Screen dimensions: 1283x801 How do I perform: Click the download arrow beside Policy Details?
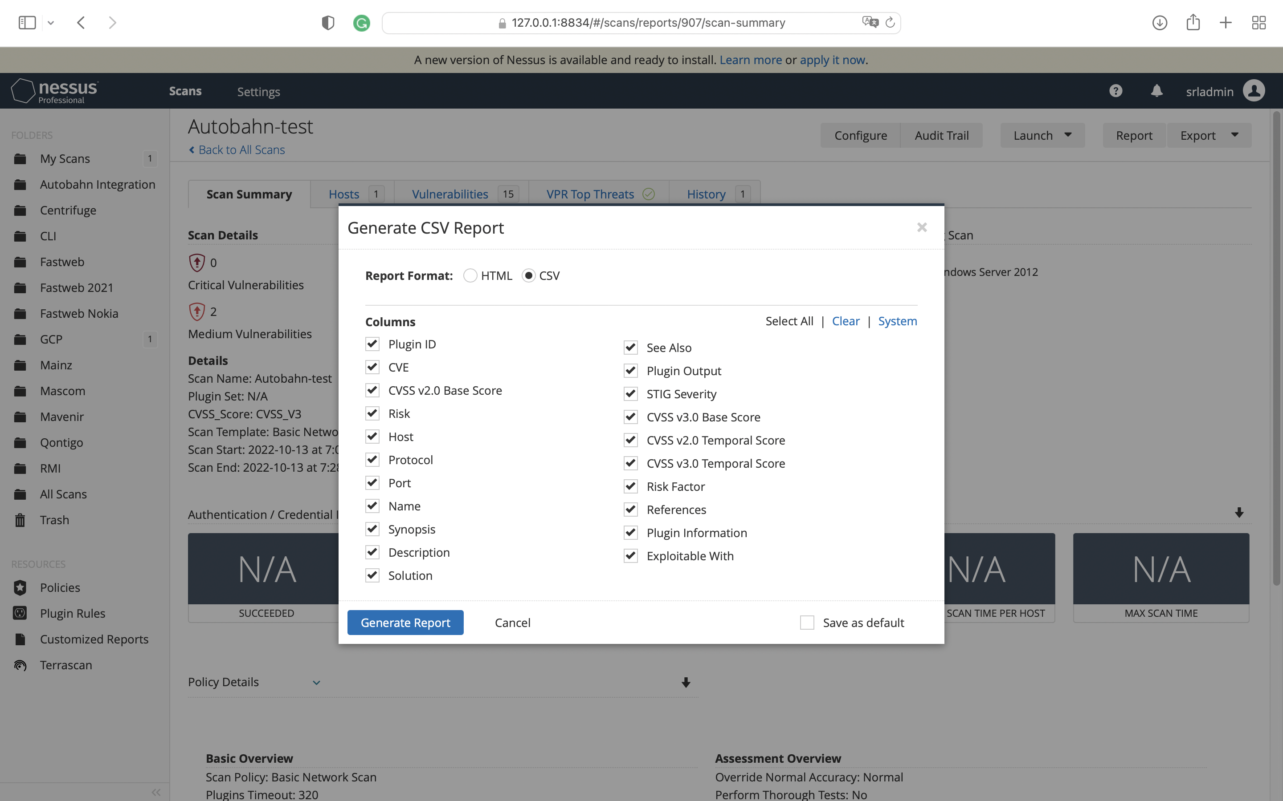pyautogui.click(x=686, y=682)
